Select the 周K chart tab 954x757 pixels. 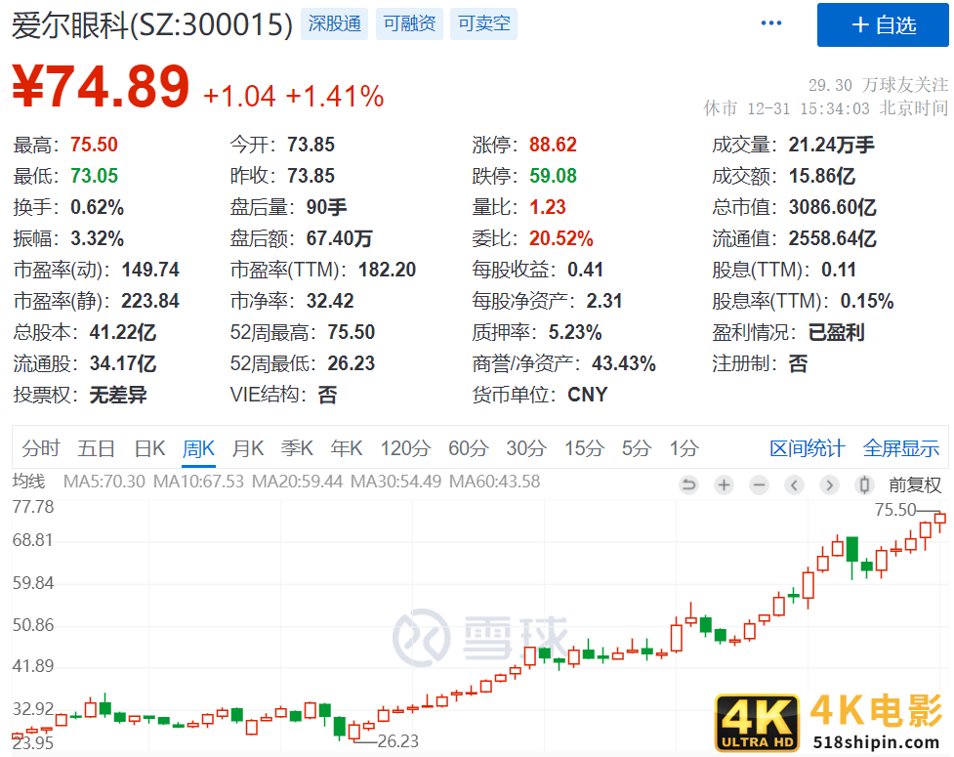click(x=198, y=448)
